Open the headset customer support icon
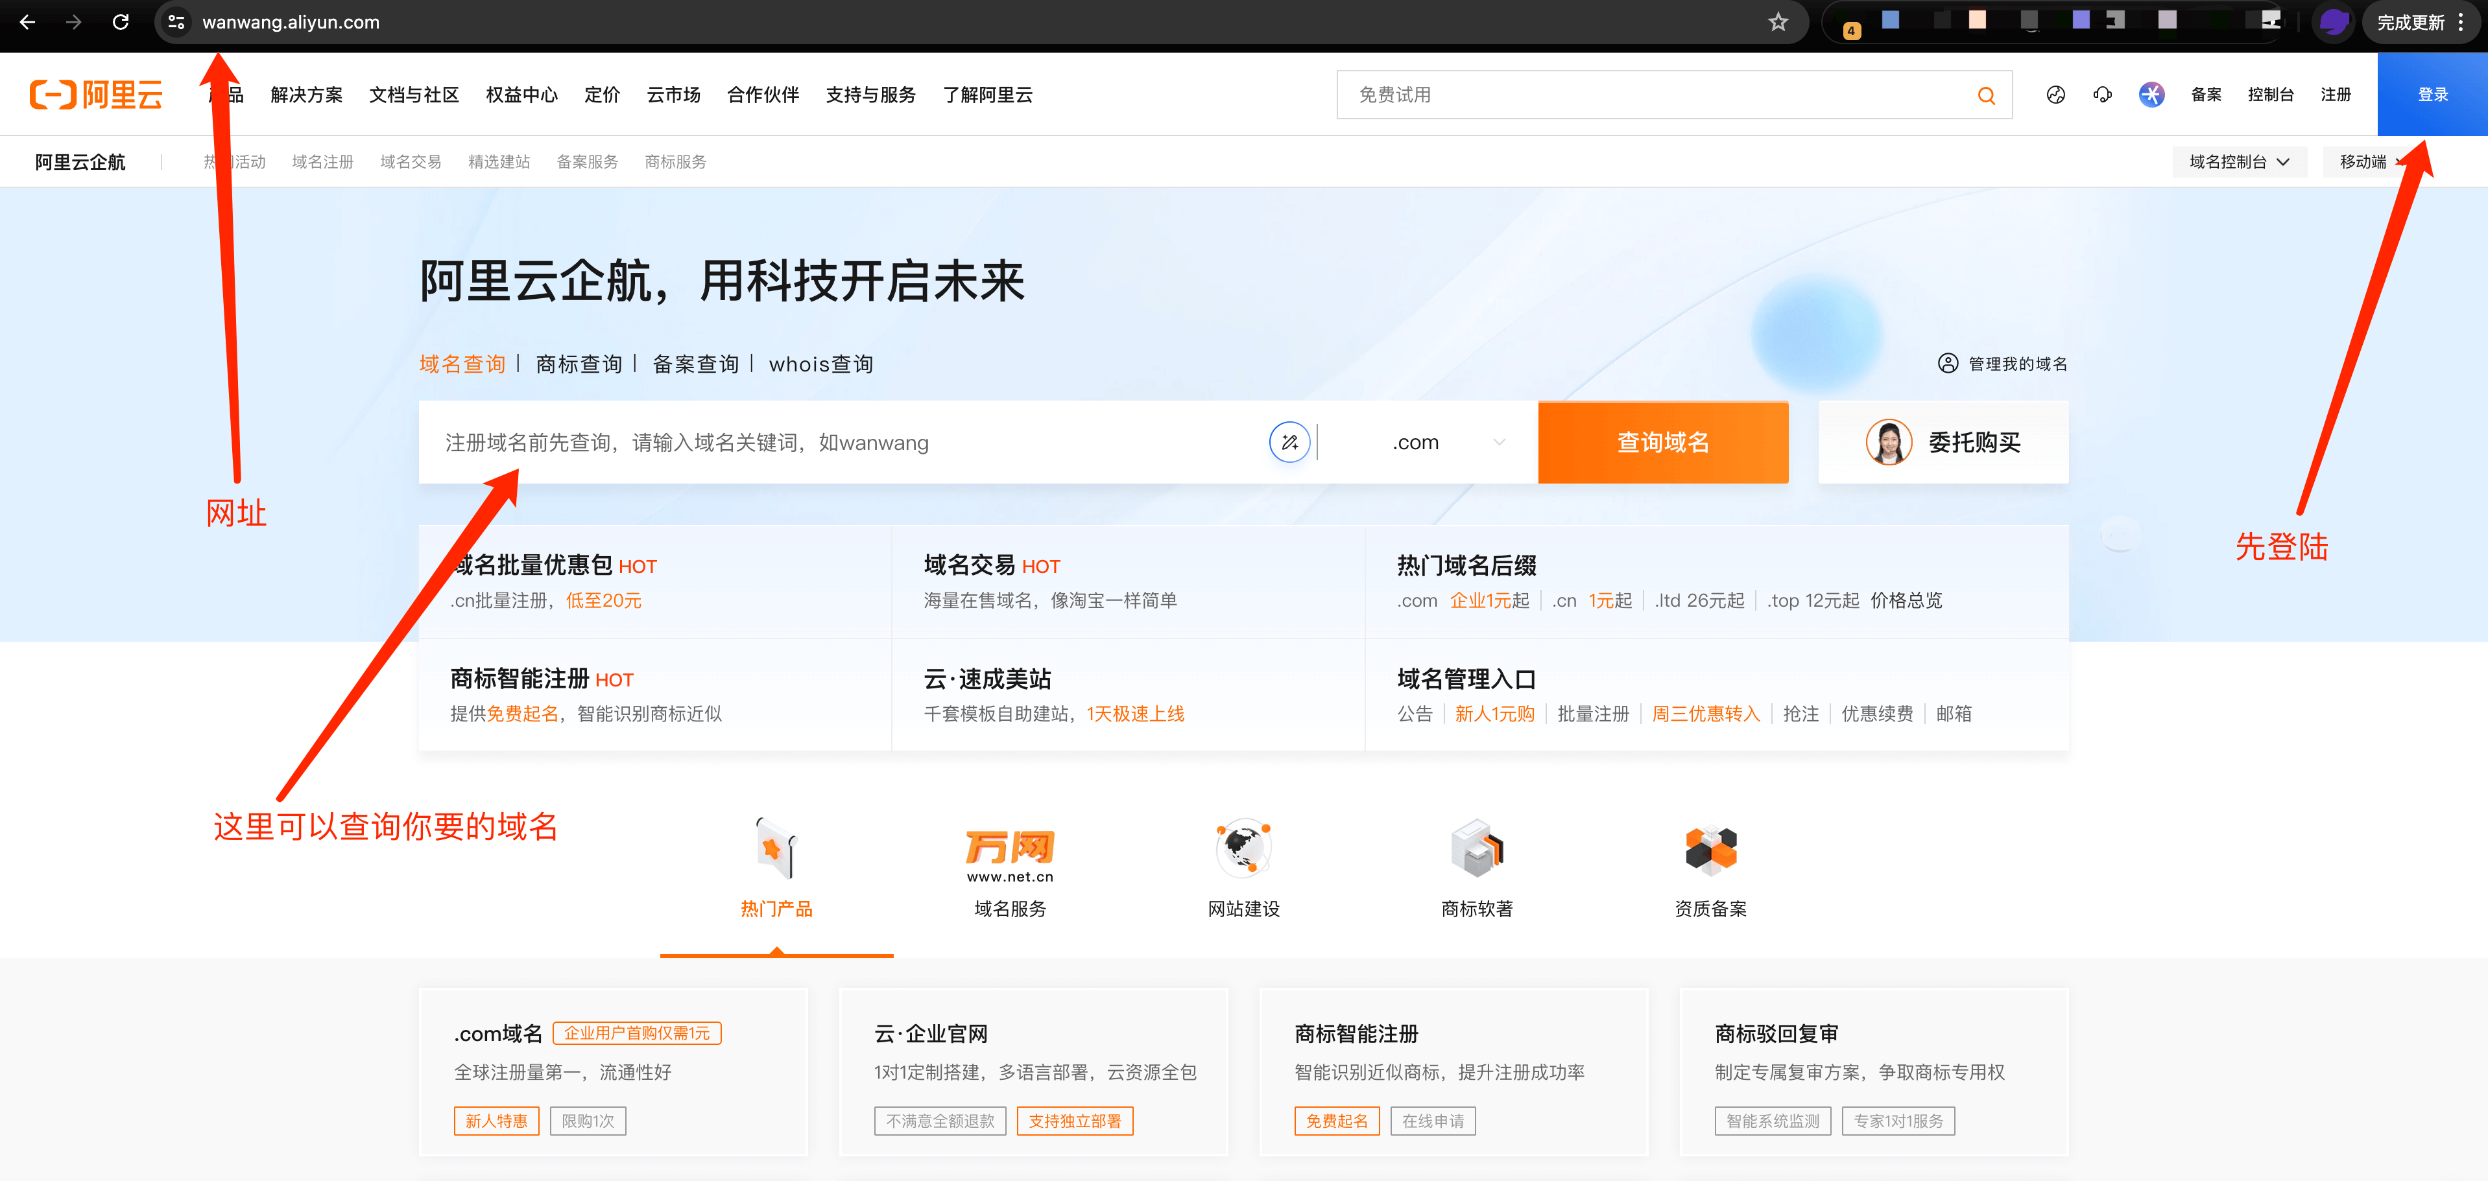The height and width of the screenshot is (1181, 2488). pyautogui.click(x=2103, y=95)
